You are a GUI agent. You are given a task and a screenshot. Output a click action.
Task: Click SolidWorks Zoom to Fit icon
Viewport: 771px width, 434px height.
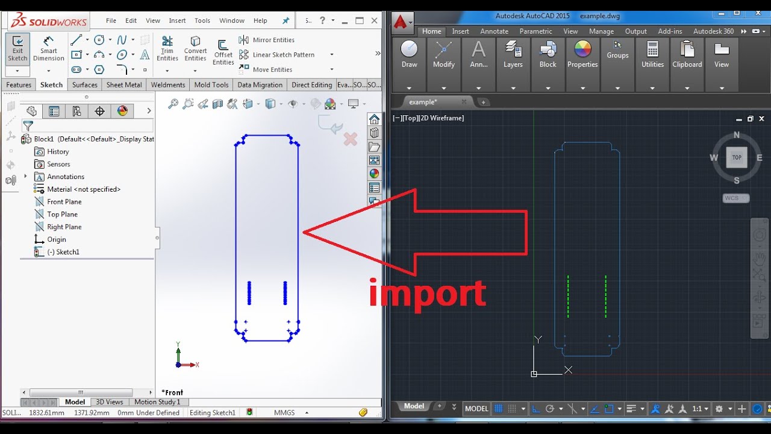[x=173, y=104]
